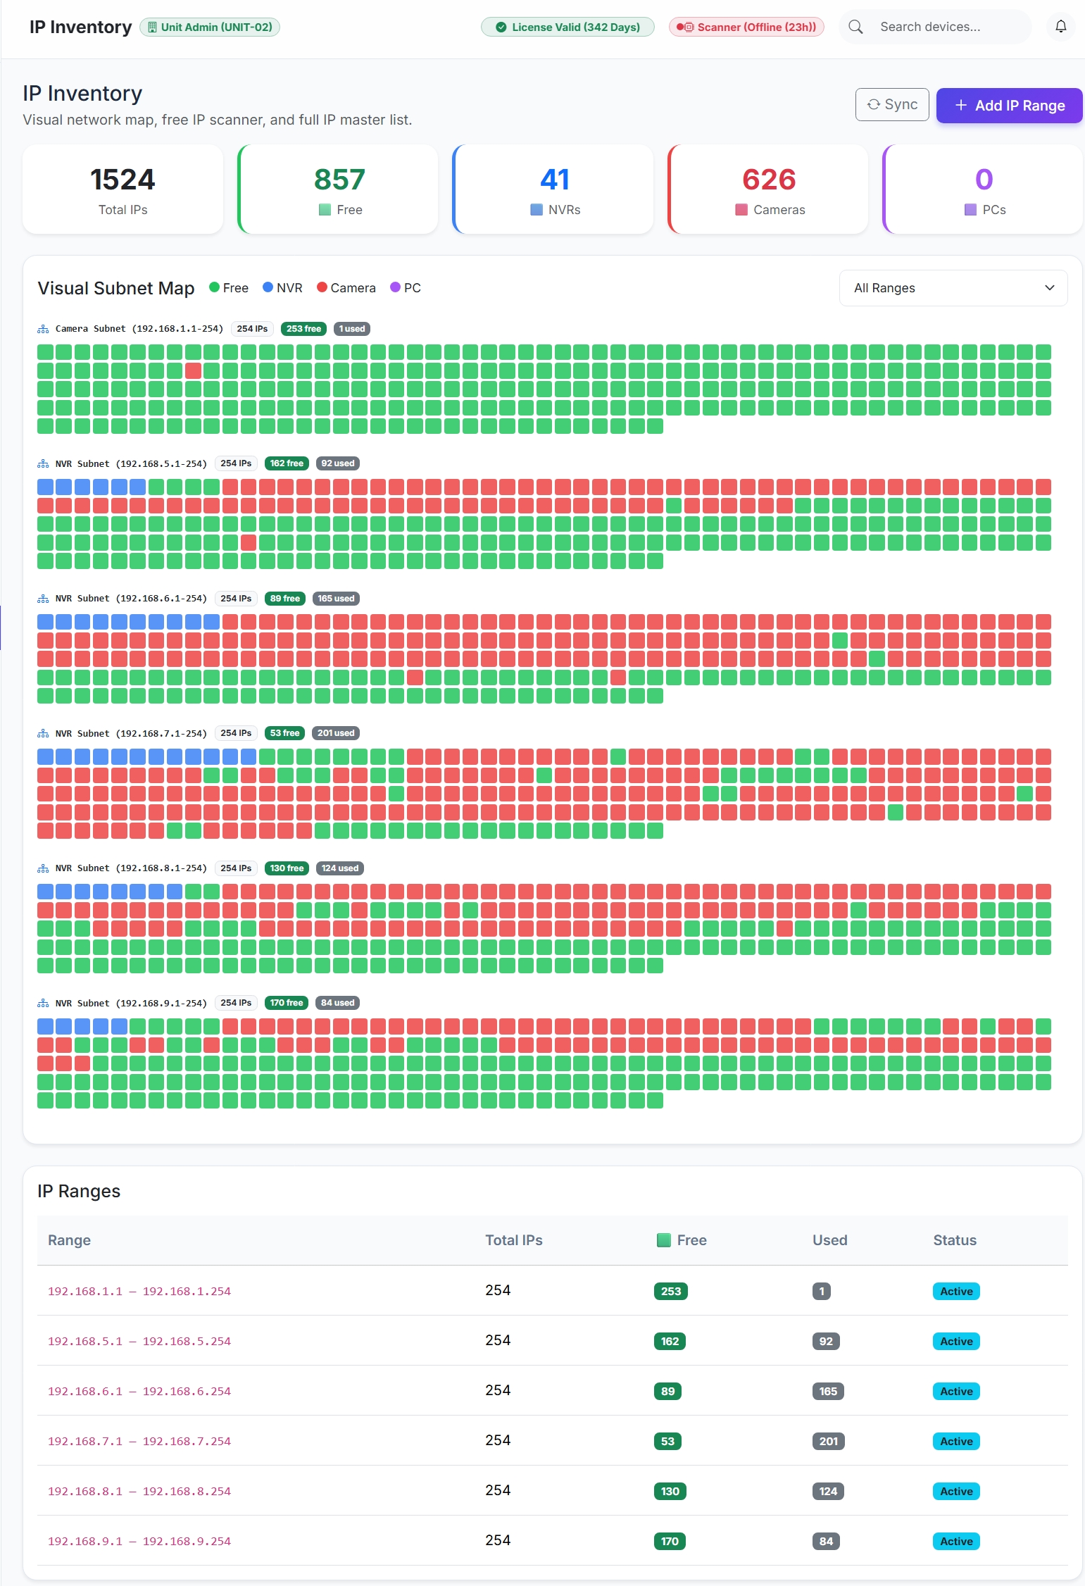The width and height of the screenshot is (1085, 1586).
Task: Click the 192.168.5.1-254 subnet network icon
Action: coord(43,463)
